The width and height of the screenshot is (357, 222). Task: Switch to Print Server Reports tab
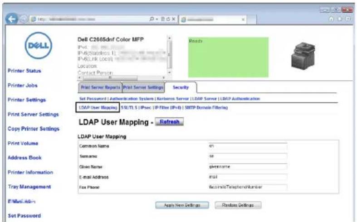[100, 87]
